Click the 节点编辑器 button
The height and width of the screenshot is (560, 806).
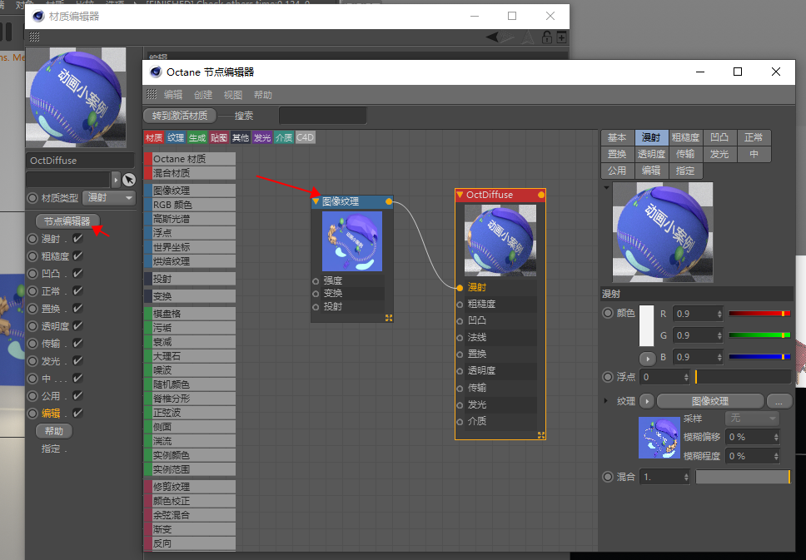67,222
